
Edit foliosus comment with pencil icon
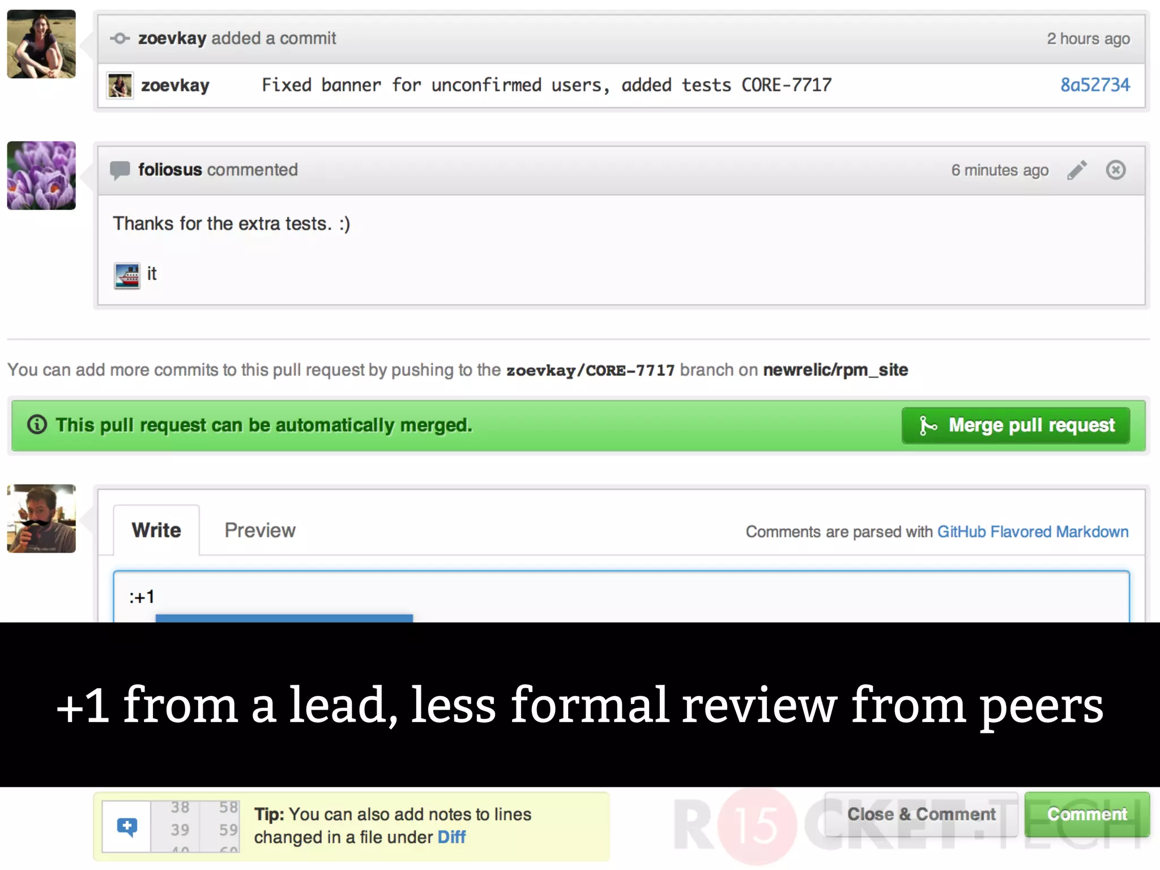point(1077,170)
